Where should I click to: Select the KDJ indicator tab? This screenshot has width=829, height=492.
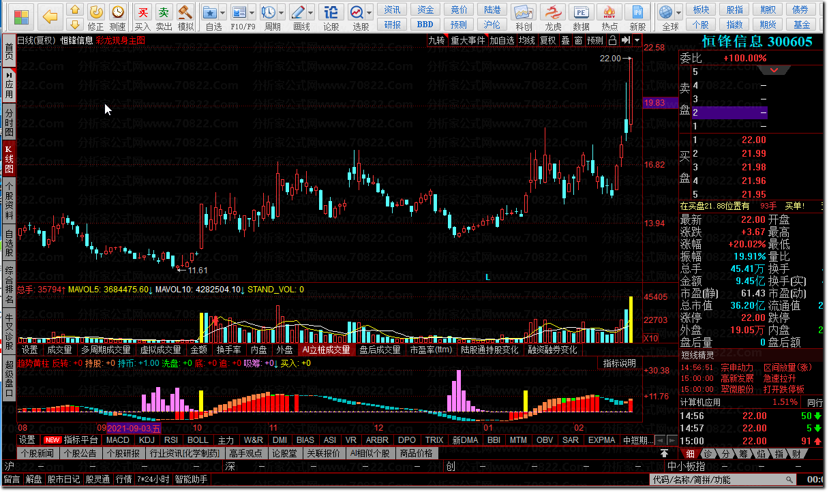[147, 440]
